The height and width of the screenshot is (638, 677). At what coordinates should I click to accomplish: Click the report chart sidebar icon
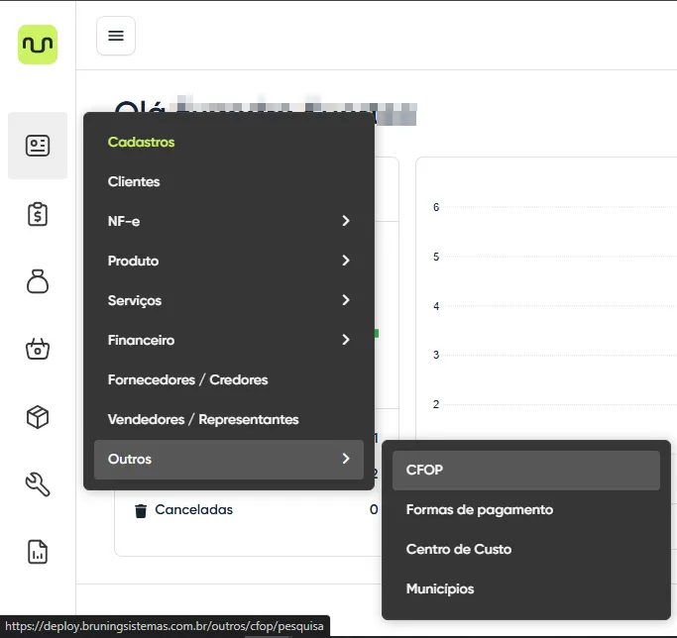(x=38, y=552)
